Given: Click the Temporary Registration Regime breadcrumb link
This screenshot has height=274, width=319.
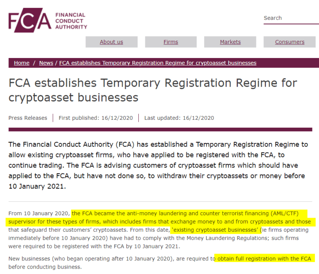Looking at the screenshot, I should 158,63.
